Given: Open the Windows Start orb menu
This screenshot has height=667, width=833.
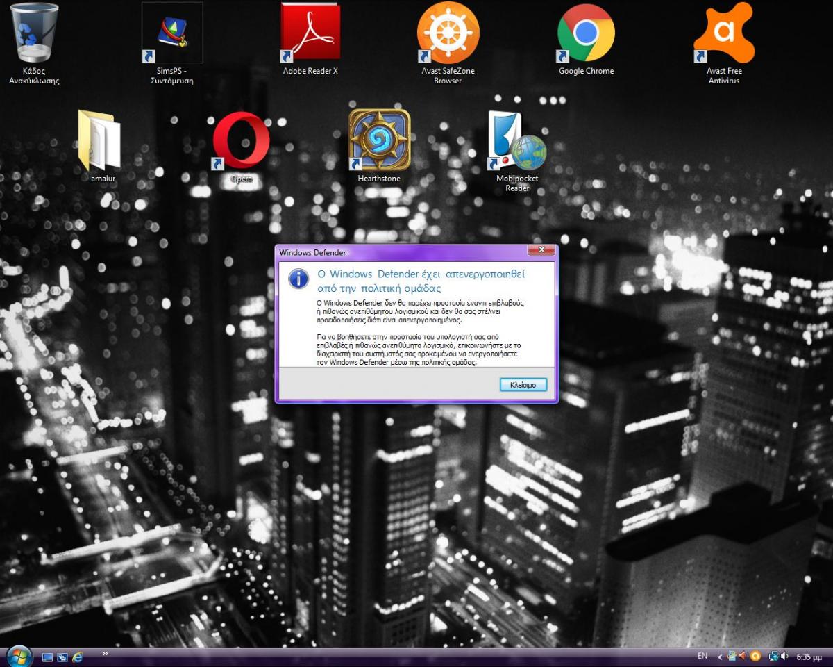Looking at the screenshot, I should [x=18, y=655].
